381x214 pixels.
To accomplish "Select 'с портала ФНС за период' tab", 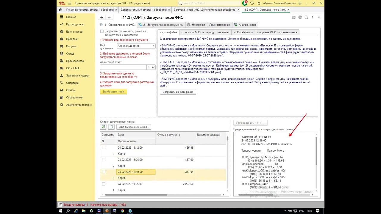I will tap(198, 32).
